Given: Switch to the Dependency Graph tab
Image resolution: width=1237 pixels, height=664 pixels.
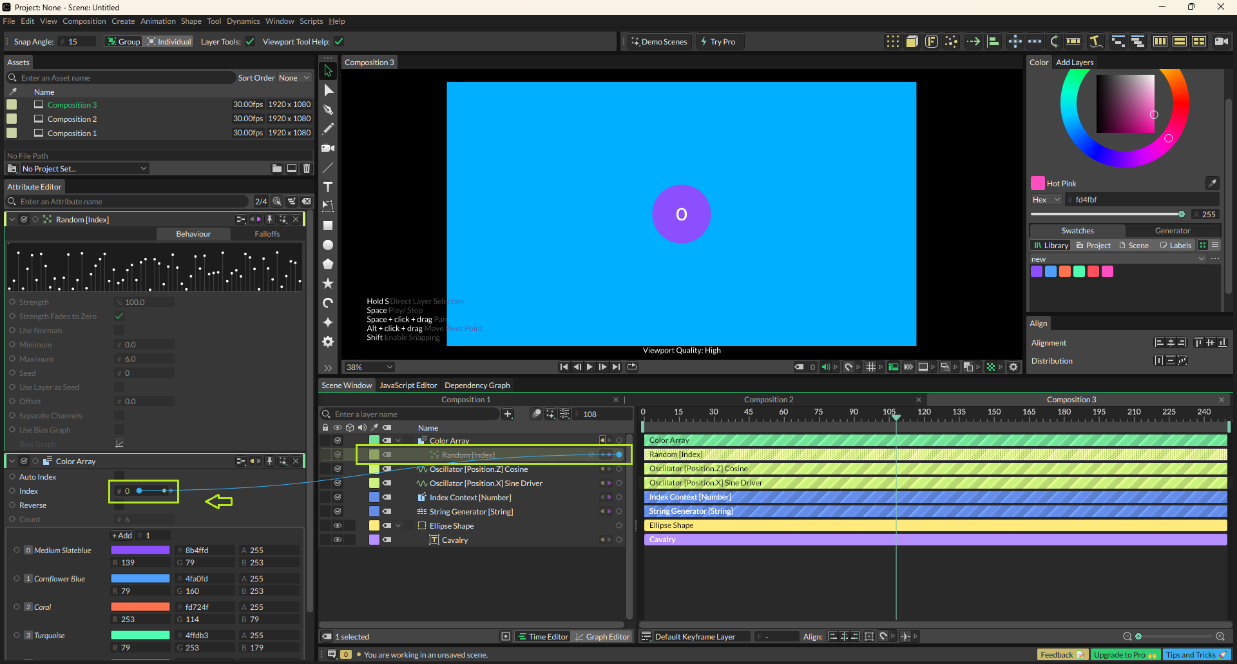Looking at the screenshot, I should tap(477, 386).
